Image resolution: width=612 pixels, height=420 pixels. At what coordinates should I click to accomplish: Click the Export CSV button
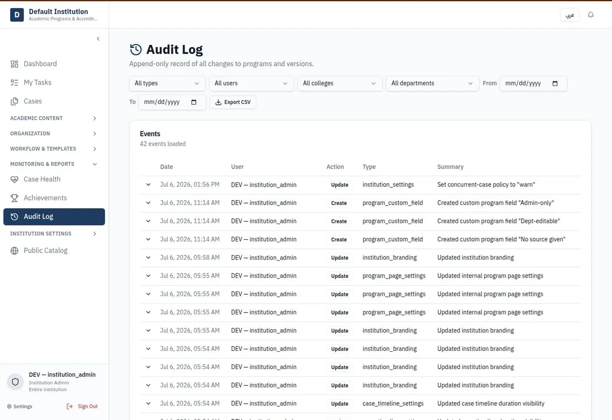(233, 102)
